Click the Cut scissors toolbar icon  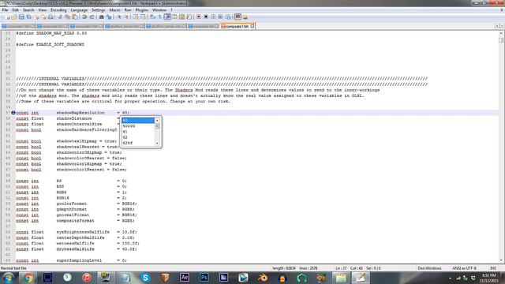click(x=60, y=17)
